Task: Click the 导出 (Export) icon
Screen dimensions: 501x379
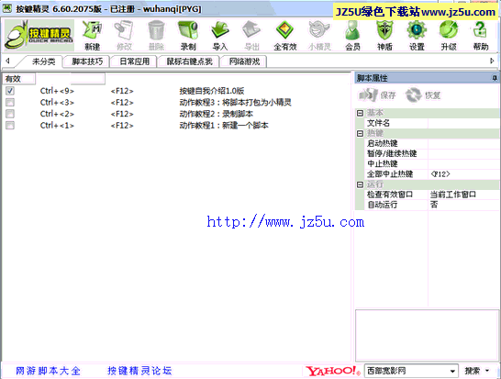Action: coord(251,35)
